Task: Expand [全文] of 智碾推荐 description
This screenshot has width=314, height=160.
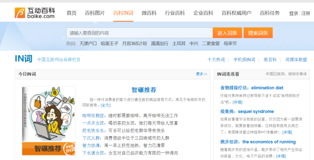Action: tap(105, 105)
